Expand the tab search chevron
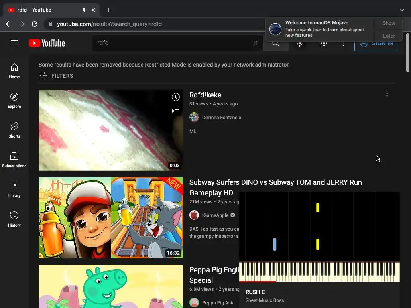The image size is (411, 308). click(x=402, y=10)
